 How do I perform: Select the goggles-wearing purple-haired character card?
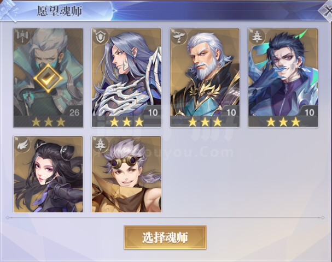(126, 174)
